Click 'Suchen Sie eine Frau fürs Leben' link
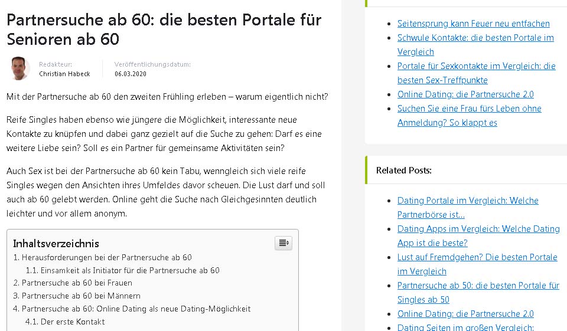Viewport: 567px width, 331px height. coord(469,109)
